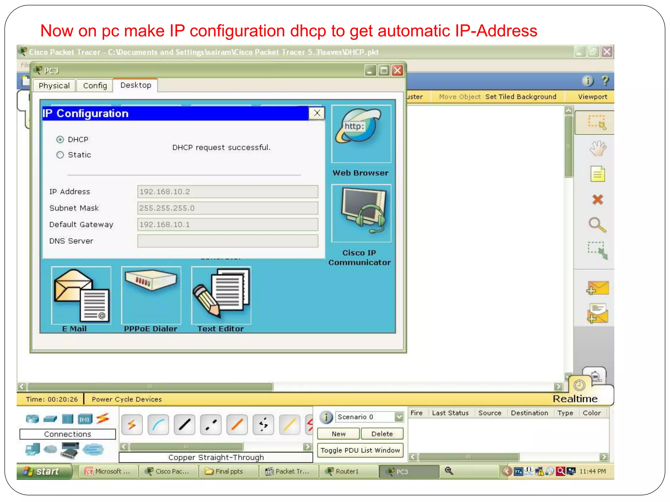Select the Static radio button

[x=60, y=155]
